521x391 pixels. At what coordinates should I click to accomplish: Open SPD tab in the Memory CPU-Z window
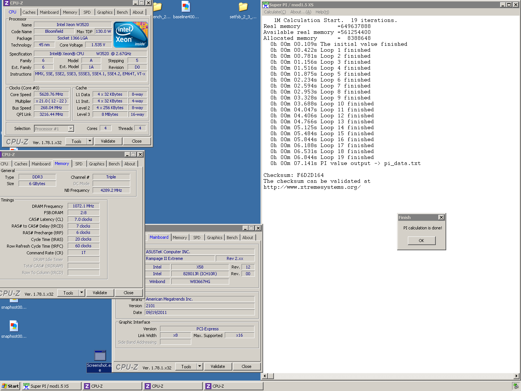[x=79, y=164]
